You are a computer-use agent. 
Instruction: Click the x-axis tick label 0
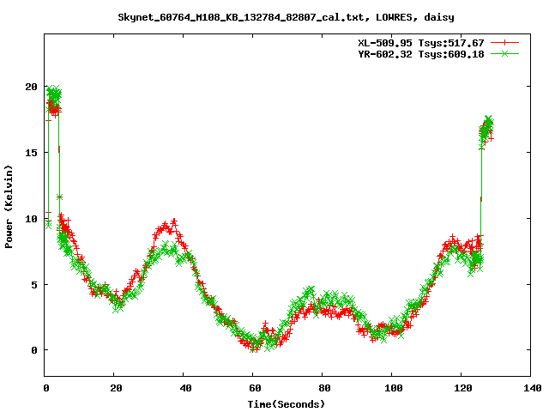click(45, 388)
